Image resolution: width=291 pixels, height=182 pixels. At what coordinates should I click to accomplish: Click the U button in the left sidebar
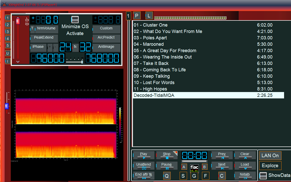8,53
